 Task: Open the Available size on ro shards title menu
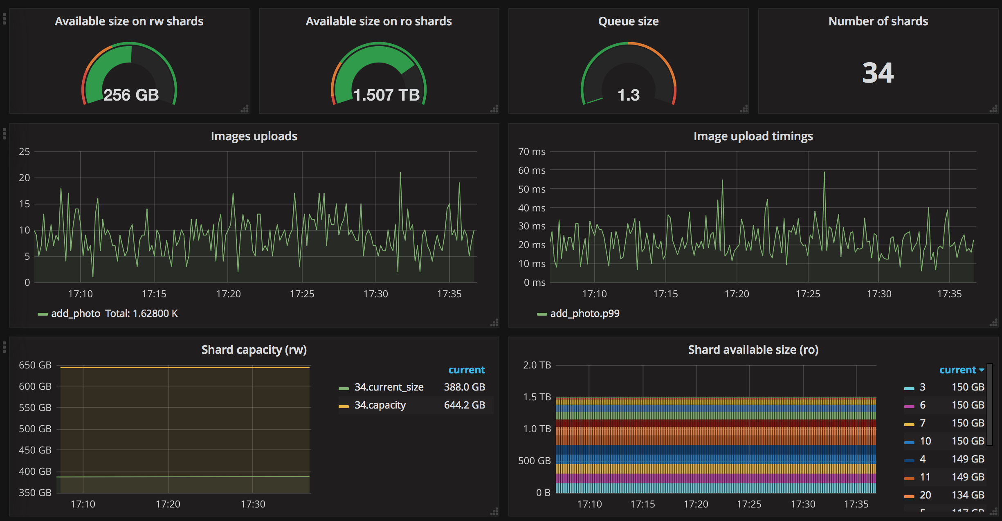tap(379, 21)
